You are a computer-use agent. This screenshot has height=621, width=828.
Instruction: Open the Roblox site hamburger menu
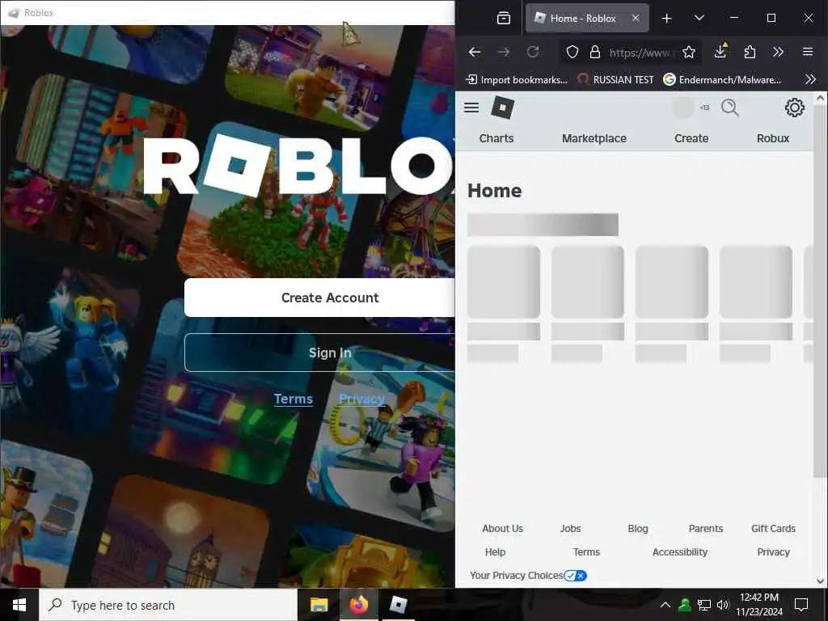point(471,108)
